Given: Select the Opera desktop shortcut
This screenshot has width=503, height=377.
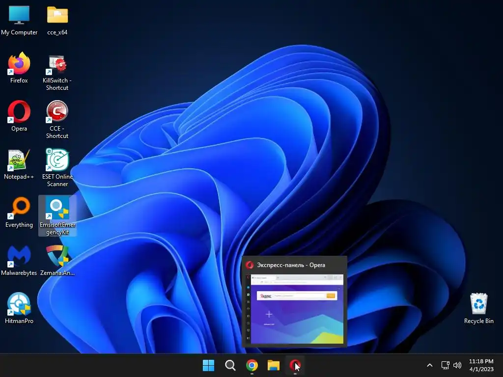Looking at the screenshot, I should (x=19, y=116).
